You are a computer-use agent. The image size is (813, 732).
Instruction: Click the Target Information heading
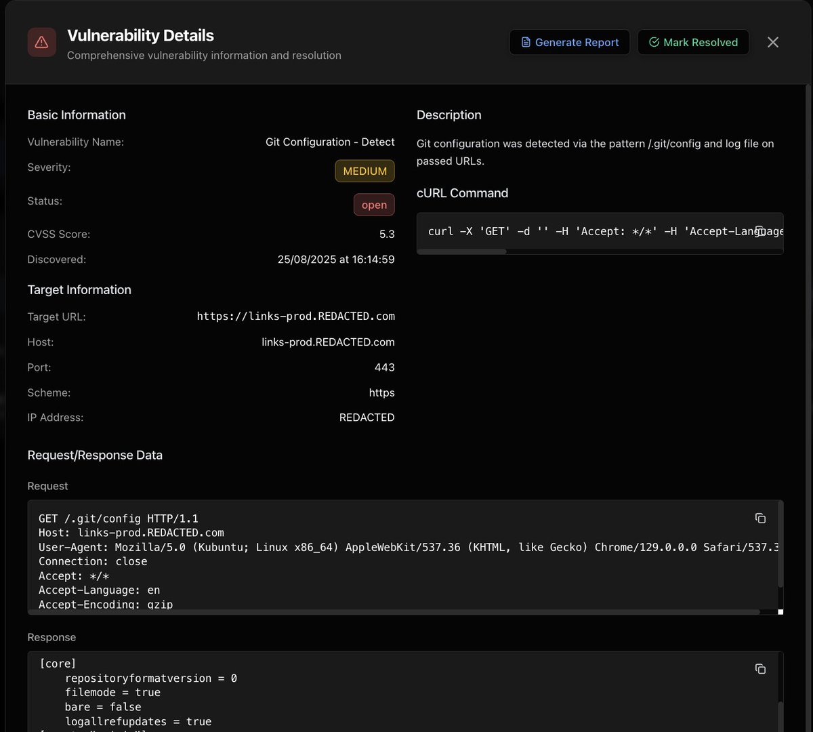tap(79, 290)
